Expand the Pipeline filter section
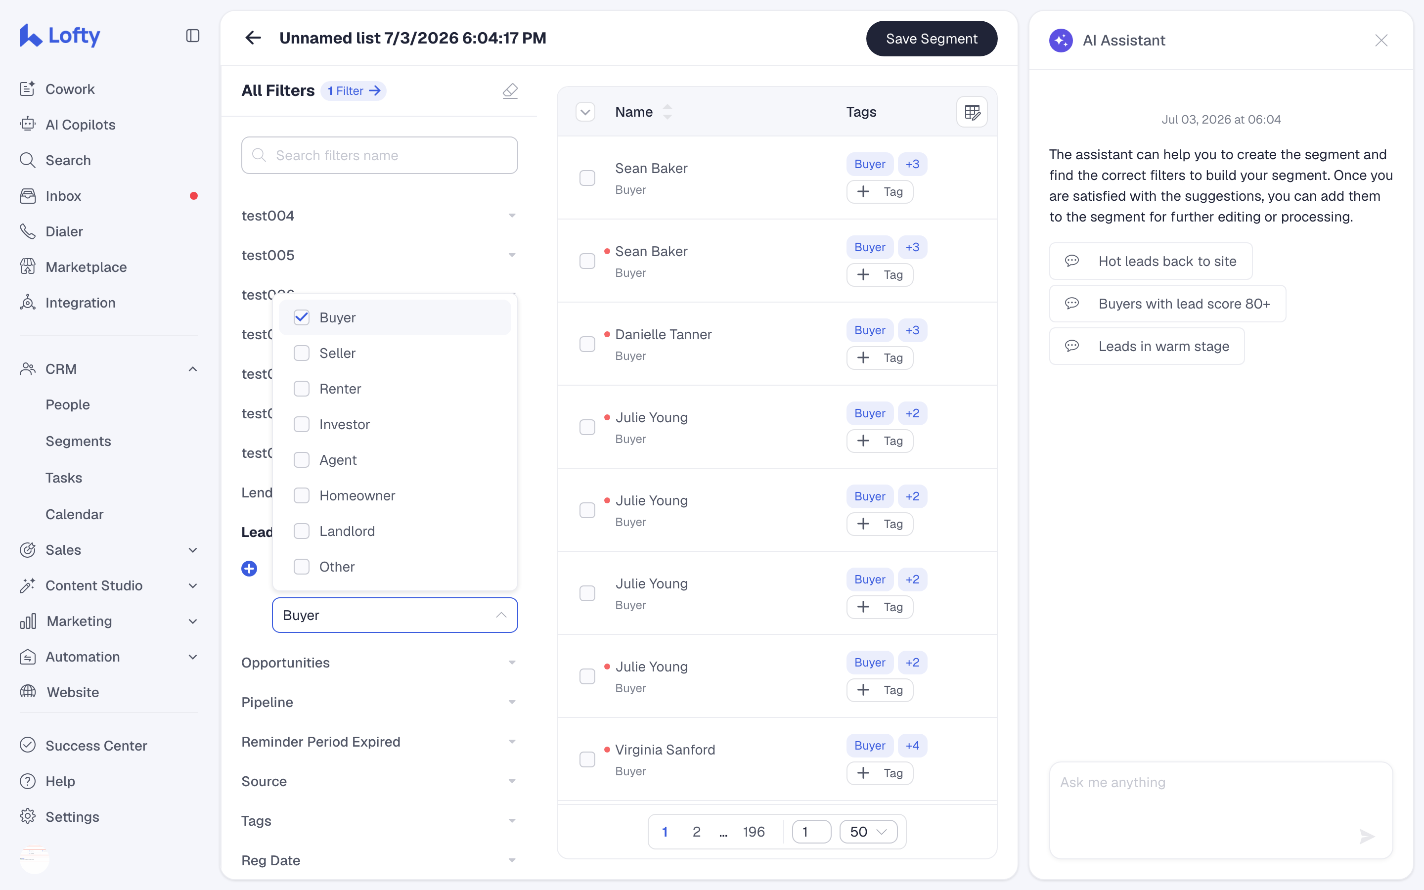1424x890 pixels. (x=380, y=702)
